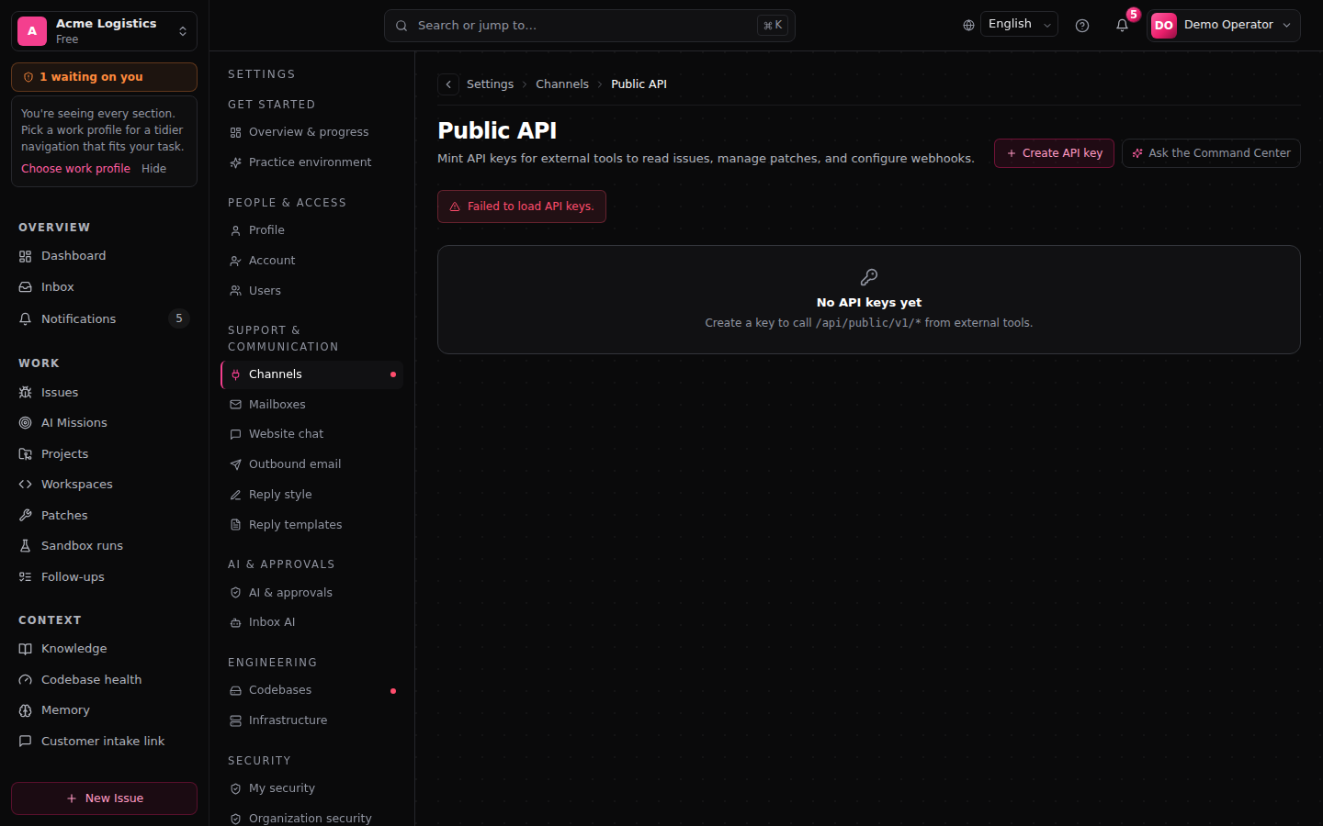Open the Demo Operator account menu
The width and height of the screenshot is (1323, 826).
pos(1223,26)
